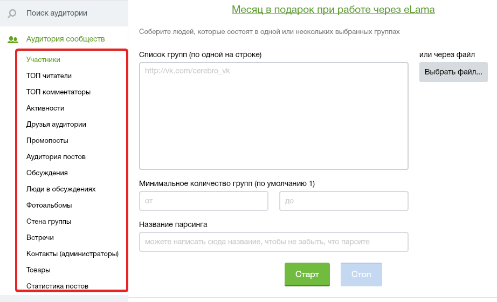Select ТОП читатели in the sidebar

tap(49, 76)
